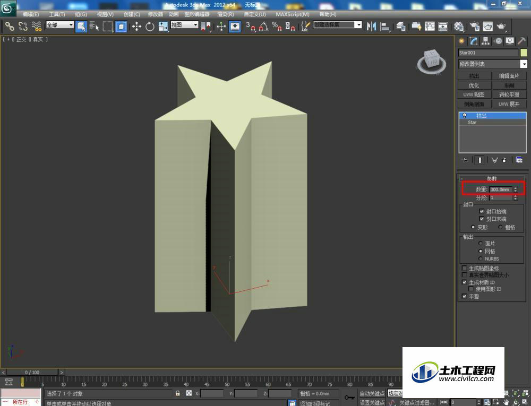Toggle the 平滑 checkbox
This screenshot has height=406, width=531.
coord(464,296)
